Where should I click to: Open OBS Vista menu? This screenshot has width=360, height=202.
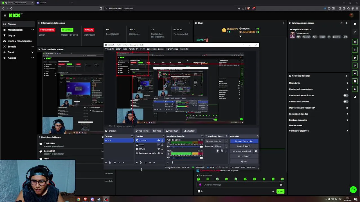(x=125, y=49)
